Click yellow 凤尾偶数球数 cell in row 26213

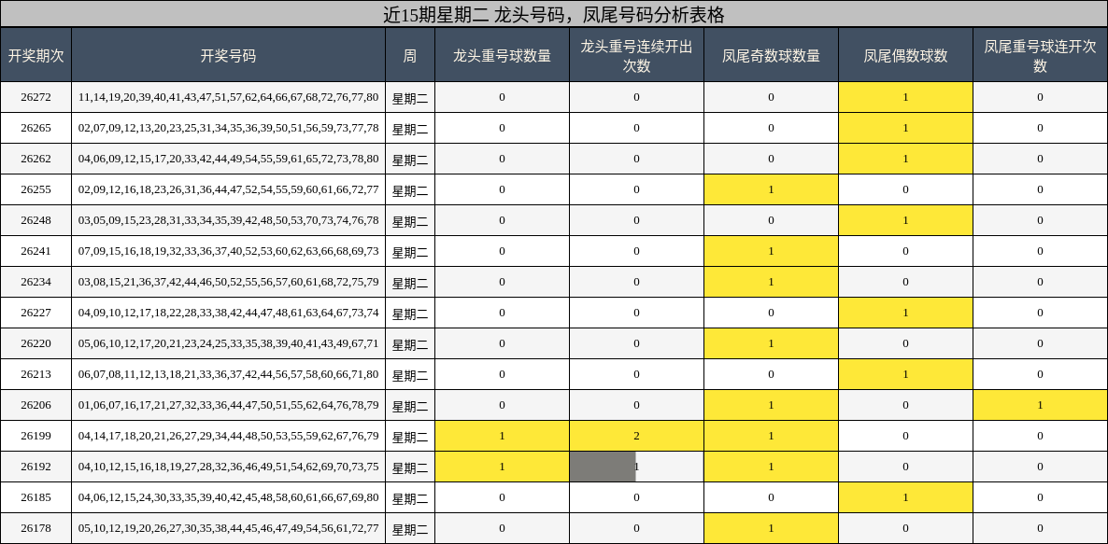[x=906, y=374]
